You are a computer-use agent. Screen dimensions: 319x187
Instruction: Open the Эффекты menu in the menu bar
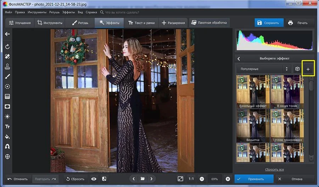(68, 12)
